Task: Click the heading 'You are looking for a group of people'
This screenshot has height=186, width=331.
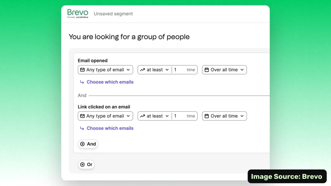Action: coord(129,37)
